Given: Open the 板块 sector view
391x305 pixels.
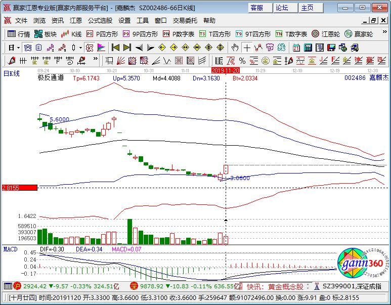Looking at the screenshot, I should (46, 34).
